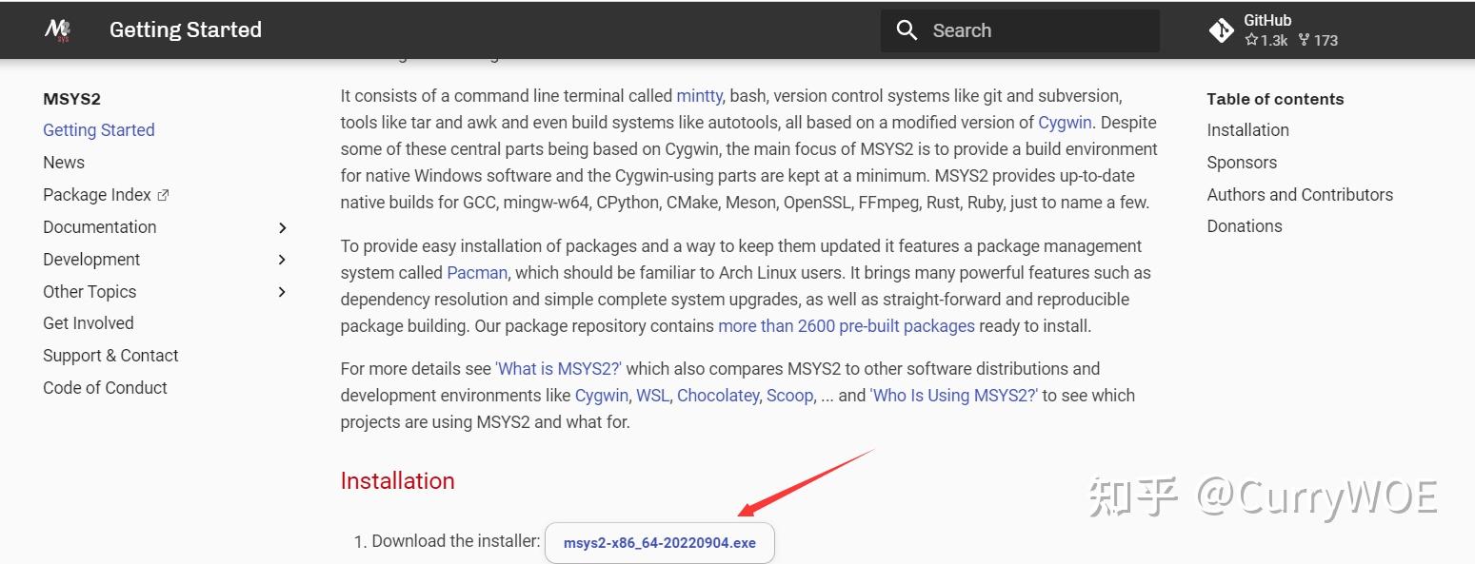Open Code of Conduct page
This screenshot has width=1475, height=564.
[x=105, y=388]
